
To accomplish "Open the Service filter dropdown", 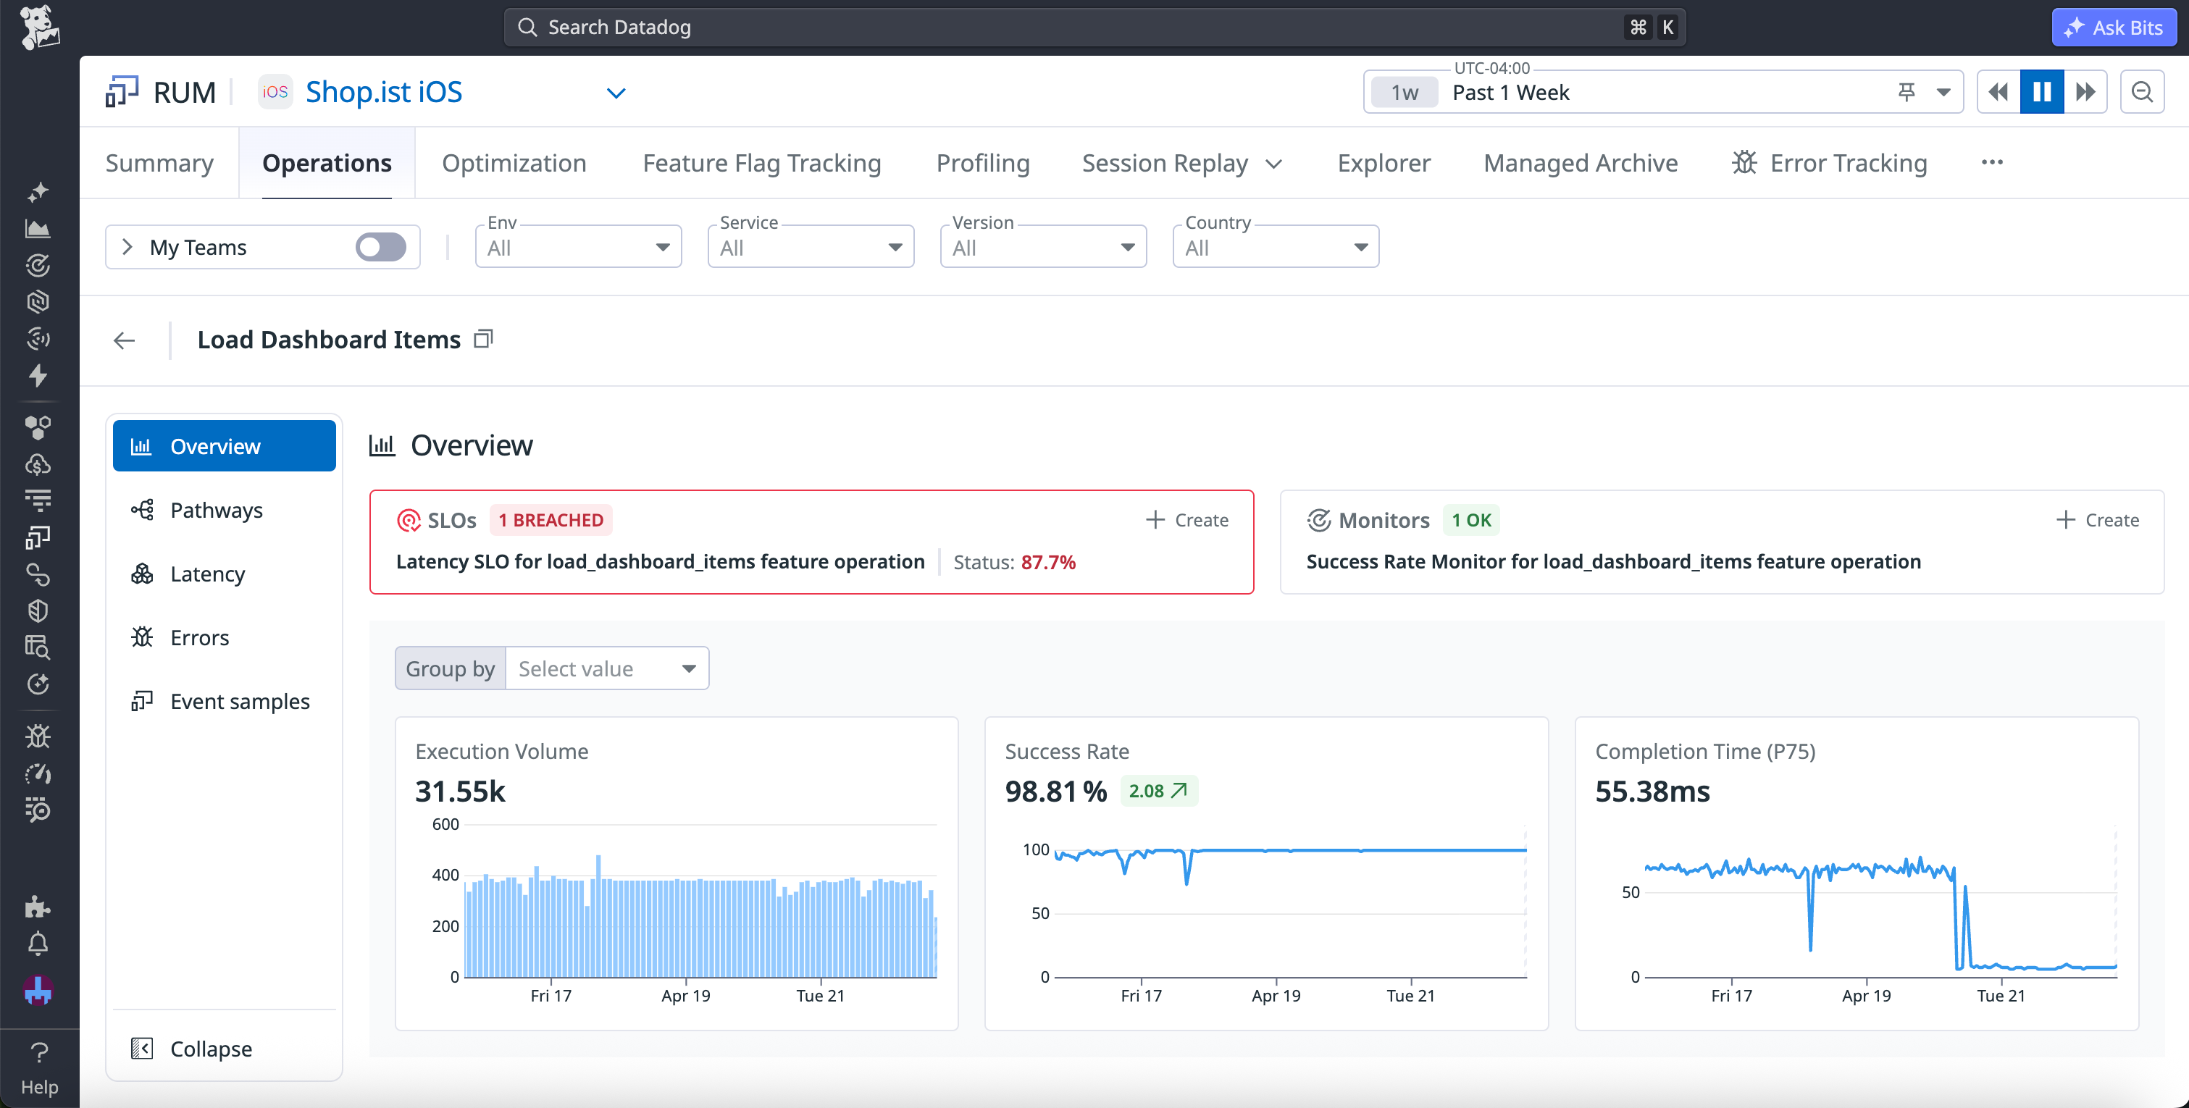I will point(811,247).
